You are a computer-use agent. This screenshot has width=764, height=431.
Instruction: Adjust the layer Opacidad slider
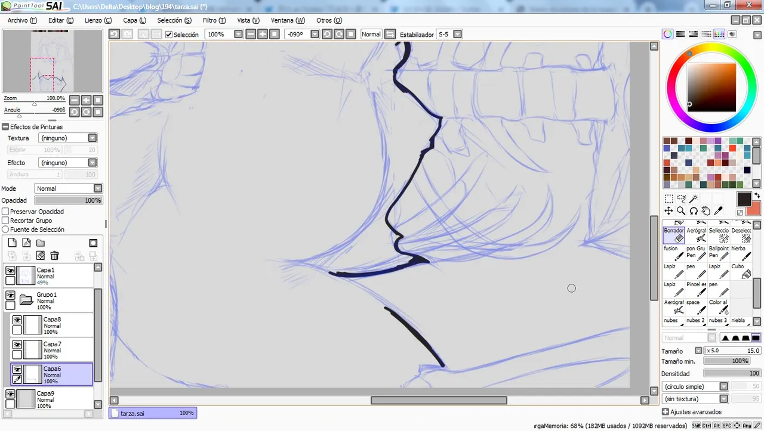pyautogui.click(x=69, y=201)
